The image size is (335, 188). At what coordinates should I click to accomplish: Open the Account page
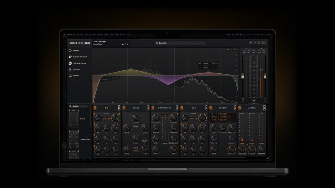(x=74, y=69)
